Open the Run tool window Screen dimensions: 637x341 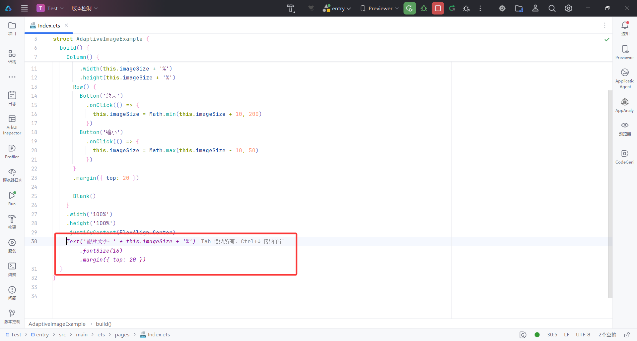tap(12, 199)
